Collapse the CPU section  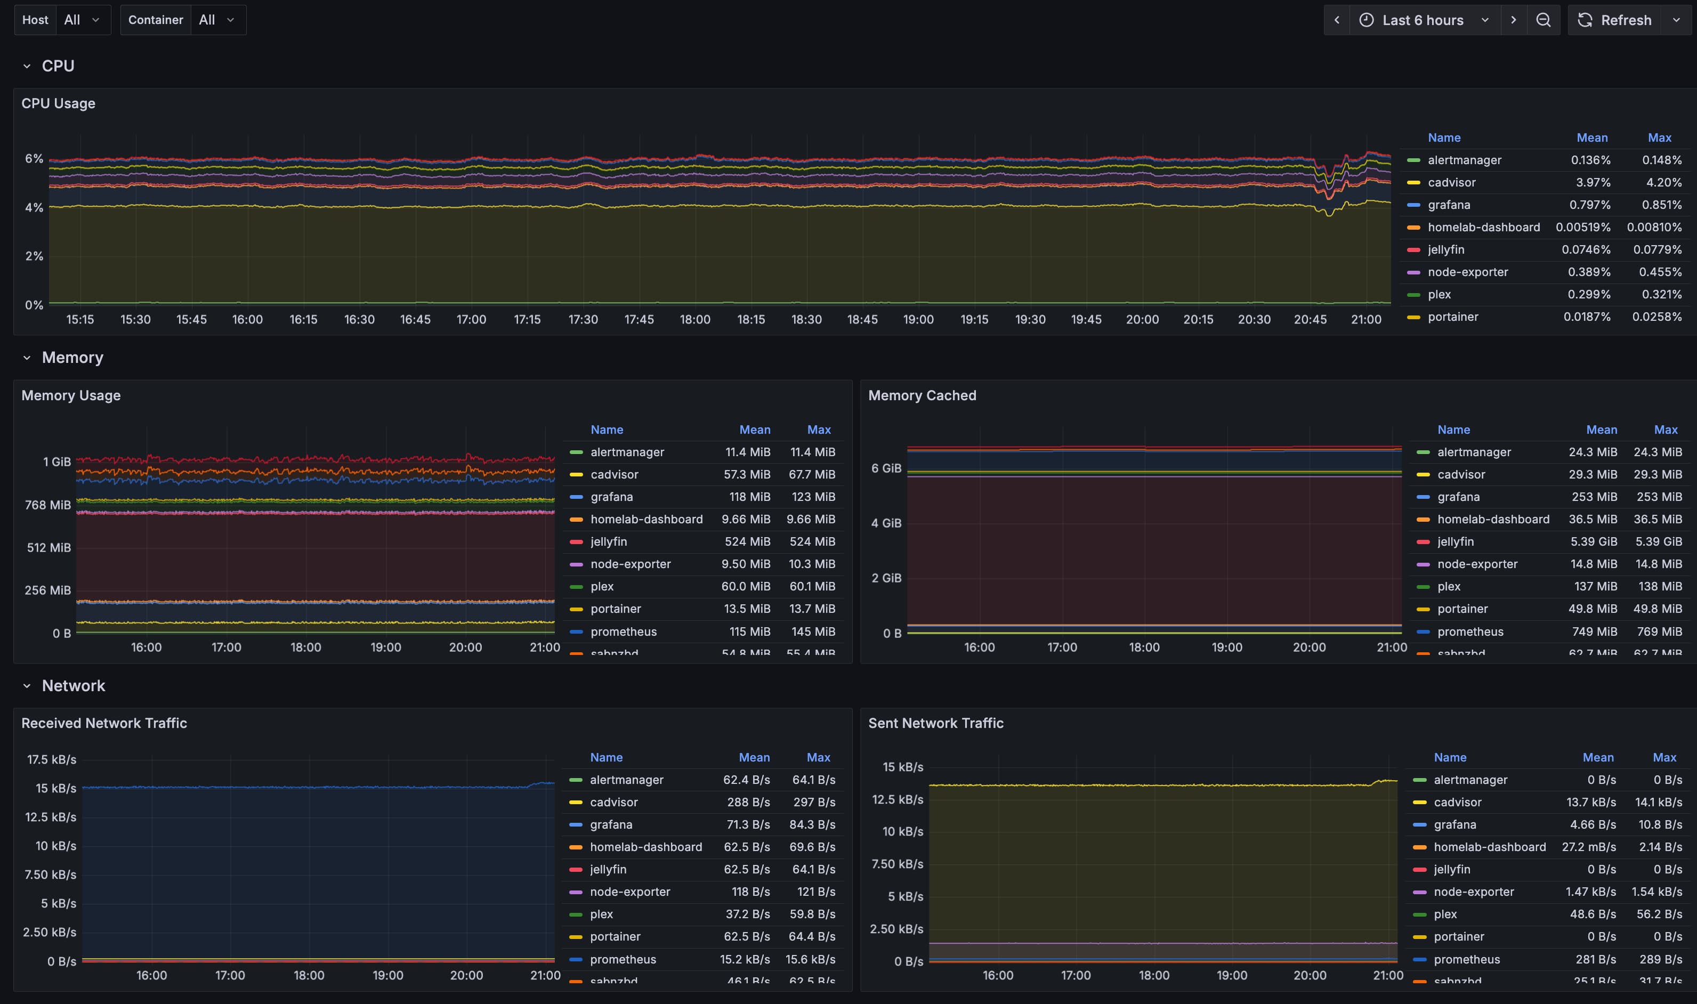(27, 66)
